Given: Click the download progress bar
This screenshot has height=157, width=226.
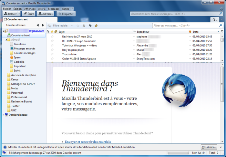Looking at the screenshot, I should (x=178, y=153).
